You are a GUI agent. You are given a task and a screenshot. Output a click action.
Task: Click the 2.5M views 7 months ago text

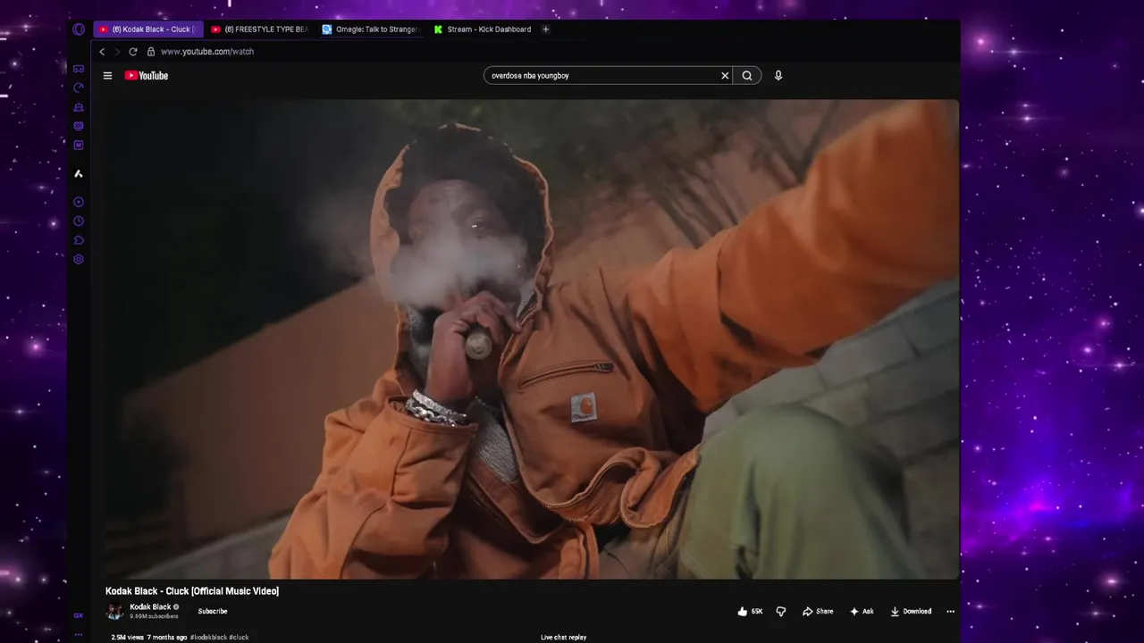(149, 638)
